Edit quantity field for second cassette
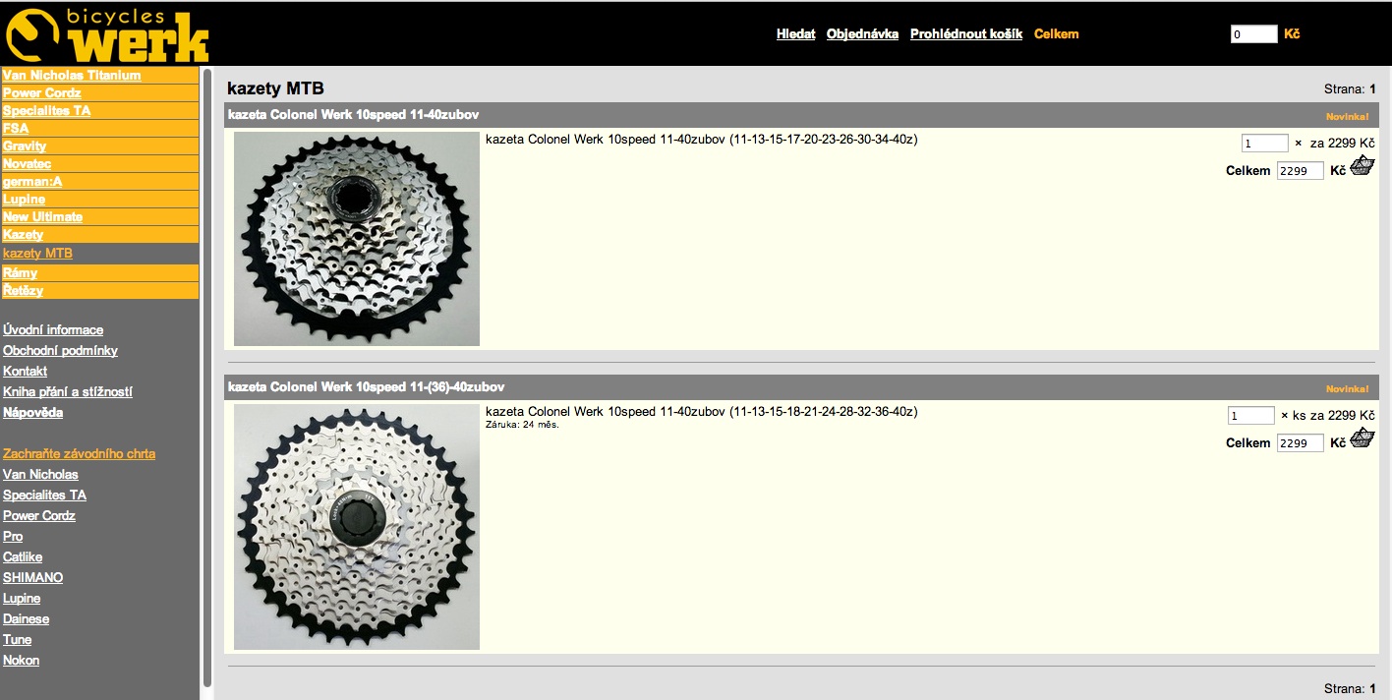1392x700 pixels. (1250, 416)
